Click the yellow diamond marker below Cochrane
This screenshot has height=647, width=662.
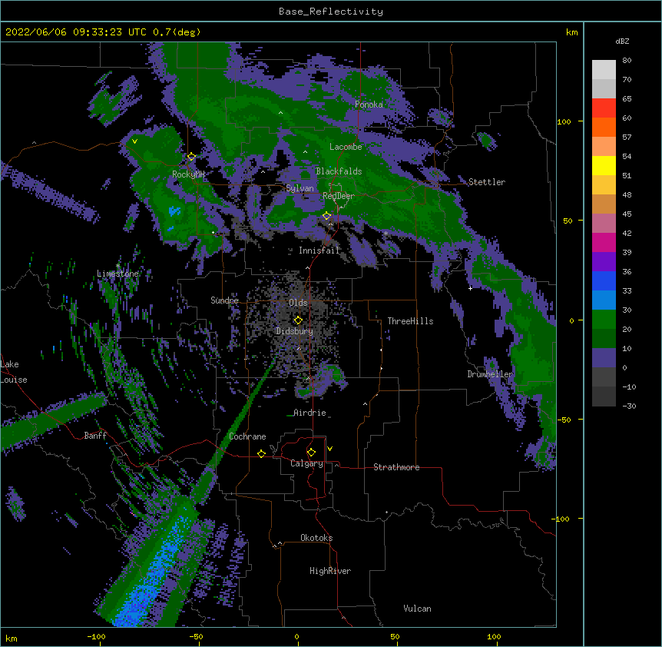coord(261,453)
